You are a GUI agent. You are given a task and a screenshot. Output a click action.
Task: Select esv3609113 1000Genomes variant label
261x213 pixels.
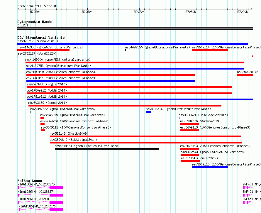click(215, 127)
